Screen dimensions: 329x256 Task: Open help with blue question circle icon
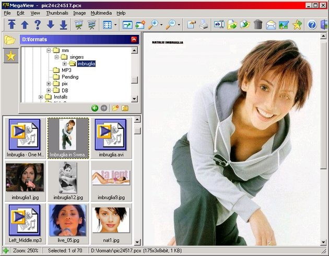pos(312,24)
